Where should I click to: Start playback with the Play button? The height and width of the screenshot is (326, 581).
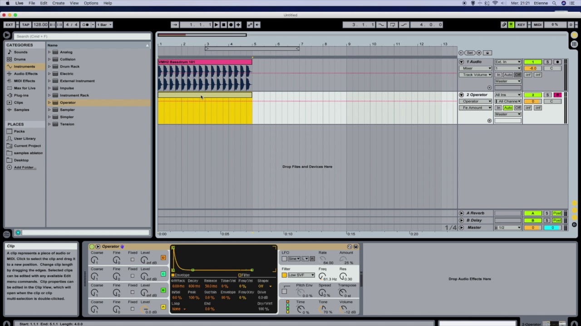pyautogui.click(x=216, y=25)
